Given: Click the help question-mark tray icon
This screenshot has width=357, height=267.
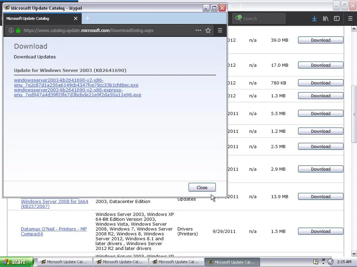Looking at the screenshot, I should click(x=316, y=262).
